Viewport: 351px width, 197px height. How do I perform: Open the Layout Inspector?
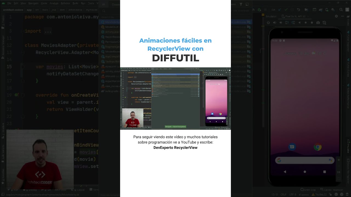(332, 190)
